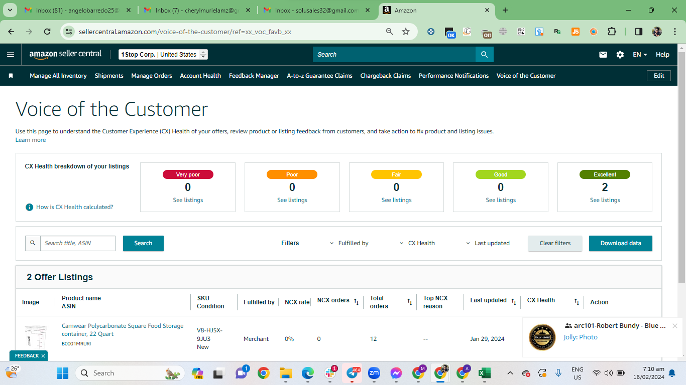The image size is (686, 385).
Task: View site information in the address bar
Action: tap(70, 32)
